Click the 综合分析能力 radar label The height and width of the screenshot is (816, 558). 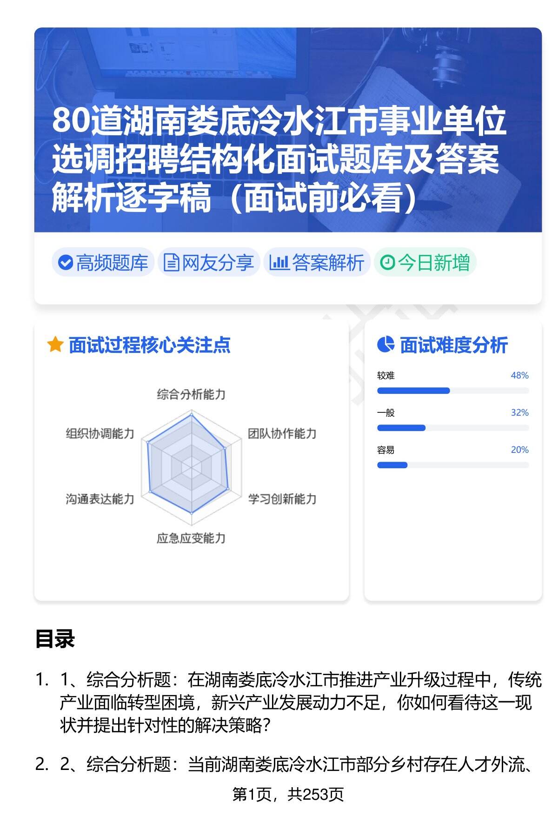click(191, 394)
